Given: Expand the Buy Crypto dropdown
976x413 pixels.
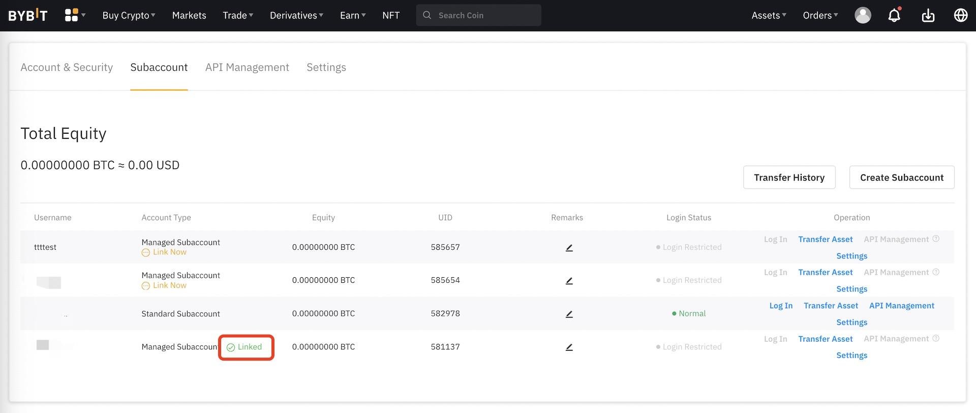Looking at the screenshot, I should (x=129, y=15).
